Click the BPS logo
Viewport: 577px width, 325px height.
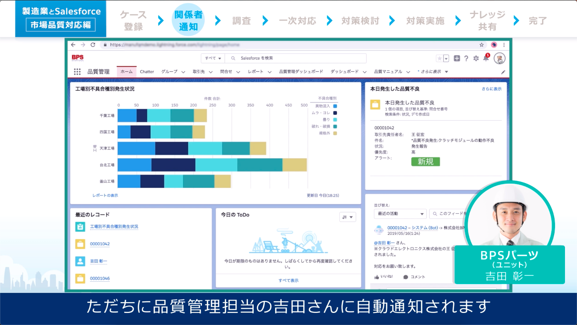click(x=77, y=58)
